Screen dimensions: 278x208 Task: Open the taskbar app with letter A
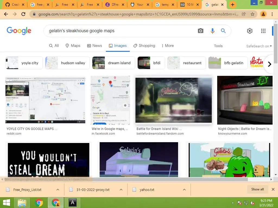[x=72, y=203]
